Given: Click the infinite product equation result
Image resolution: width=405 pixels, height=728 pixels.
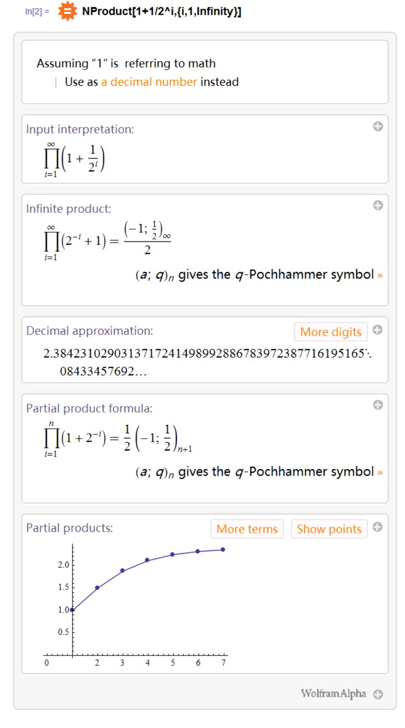Looking at the screenshot, I should (107, 241).
